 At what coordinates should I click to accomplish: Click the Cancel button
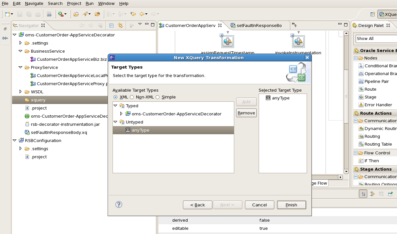click(259, 205)
